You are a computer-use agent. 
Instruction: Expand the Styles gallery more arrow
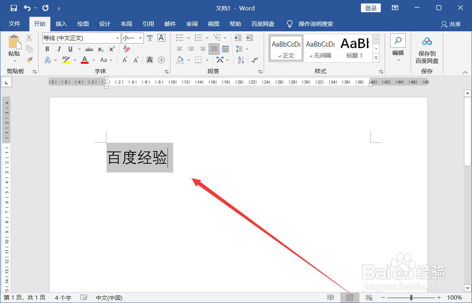tap(376, 58)
